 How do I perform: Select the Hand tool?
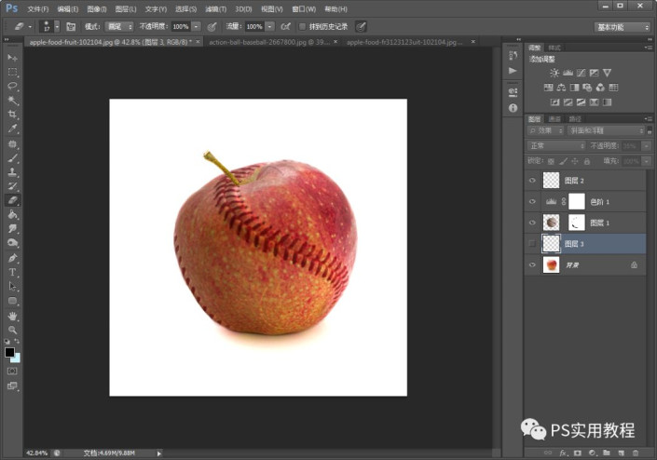pyautogui.click(x=12, y=316)
